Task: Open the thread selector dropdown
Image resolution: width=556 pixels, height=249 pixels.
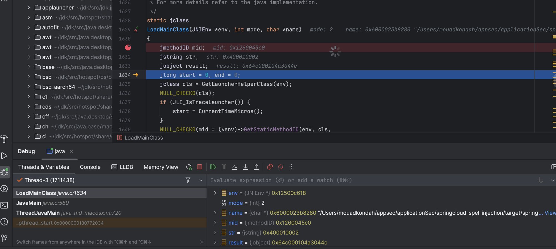Action: click(x=201, y=180)
